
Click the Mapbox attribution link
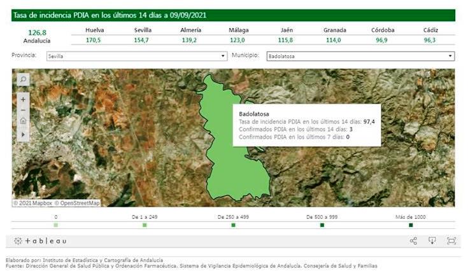tap(32, 203)
